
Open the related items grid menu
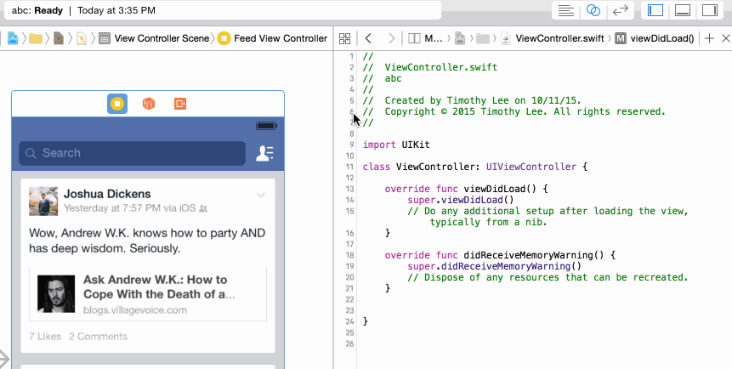point(344,38)
